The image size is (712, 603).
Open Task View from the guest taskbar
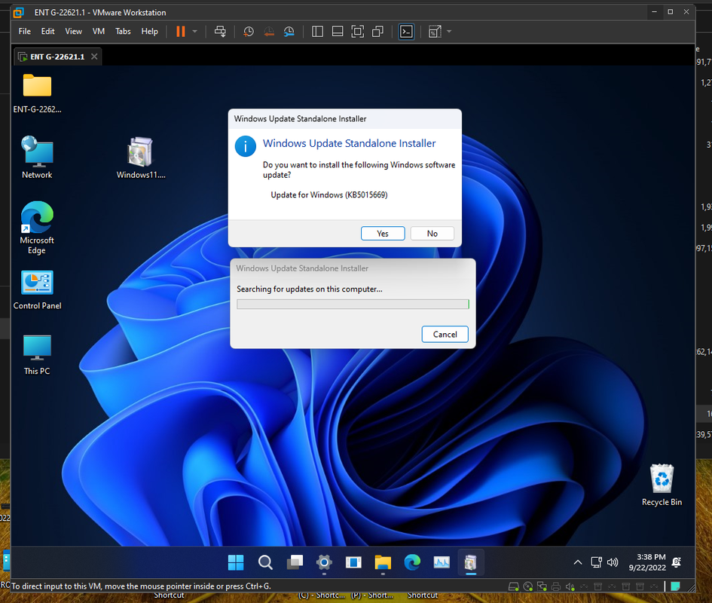(295, 562)
